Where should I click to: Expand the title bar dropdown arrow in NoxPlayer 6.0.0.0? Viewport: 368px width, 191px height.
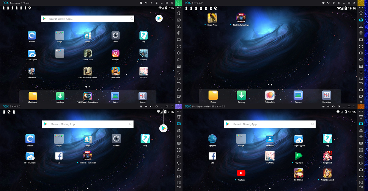point(146,3)
